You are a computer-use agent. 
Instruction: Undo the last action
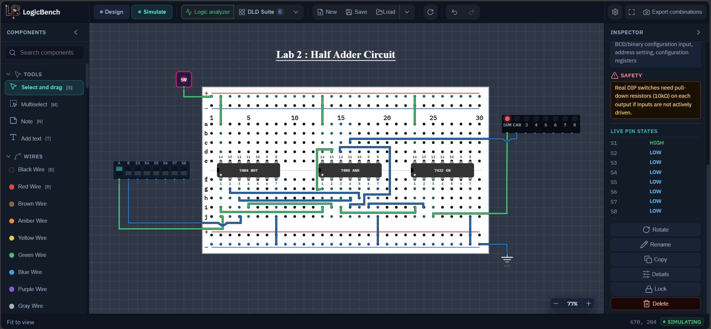454,12
